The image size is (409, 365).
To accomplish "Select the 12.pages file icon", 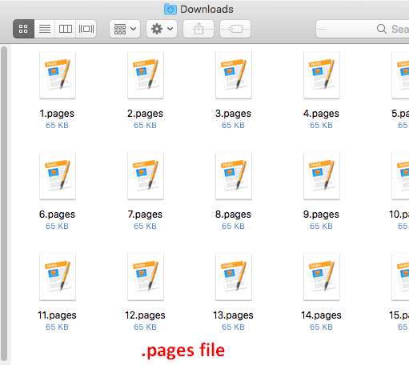I will tap(146, 277).
